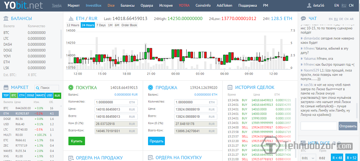Viewport: 360px width, 161px height.
Task: Click the R > 52 dice button
Action: point(351,158)
